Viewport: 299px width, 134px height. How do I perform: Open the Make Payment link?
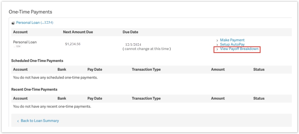232,40
